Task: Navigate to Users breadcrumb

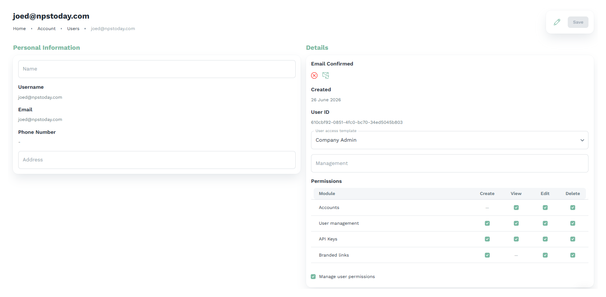Action: [73, 29]
